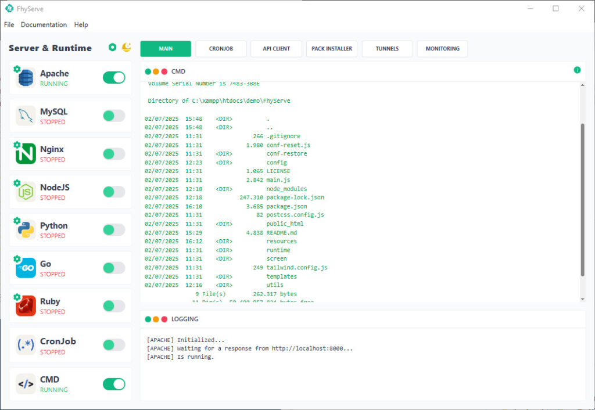595x410 pixels.
Task: Click the CMD code-bracket icon
Action: (x=26, y=384)
